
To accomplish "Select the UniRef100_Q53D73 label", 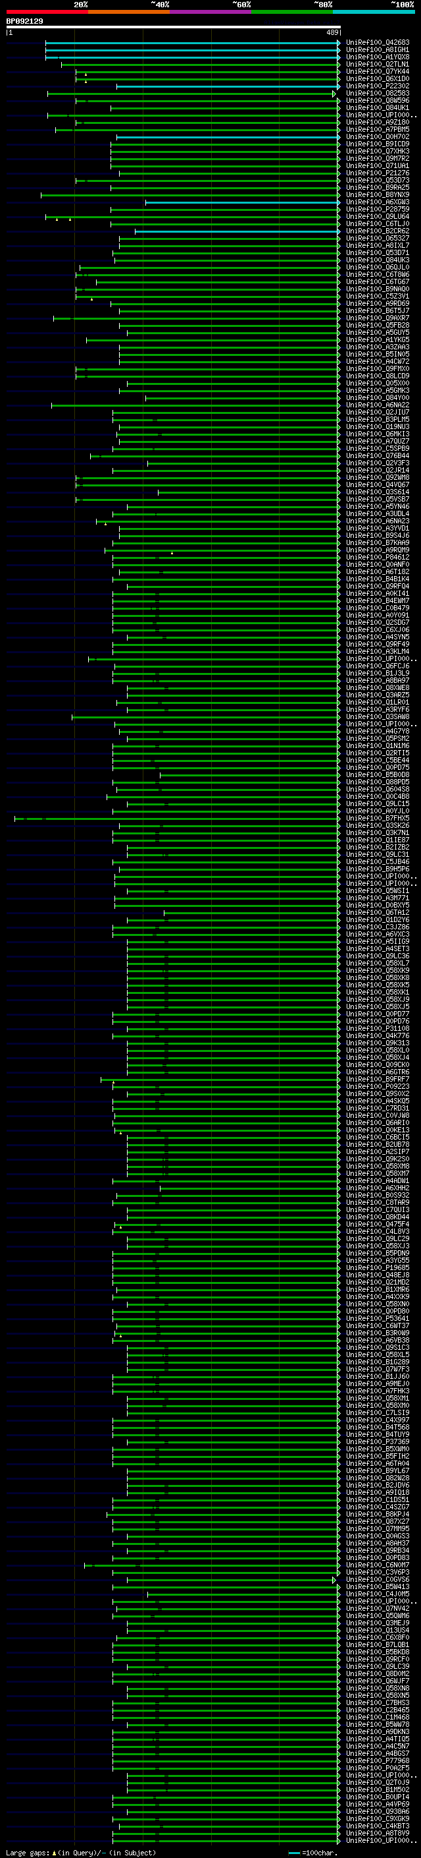I will 377,181.
